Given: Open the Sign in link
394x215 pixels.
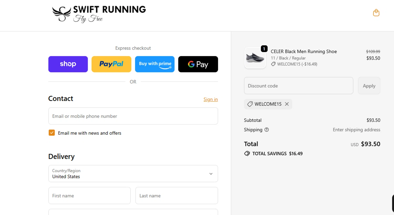Looking at the screenshot, I should tap(211, 99).
